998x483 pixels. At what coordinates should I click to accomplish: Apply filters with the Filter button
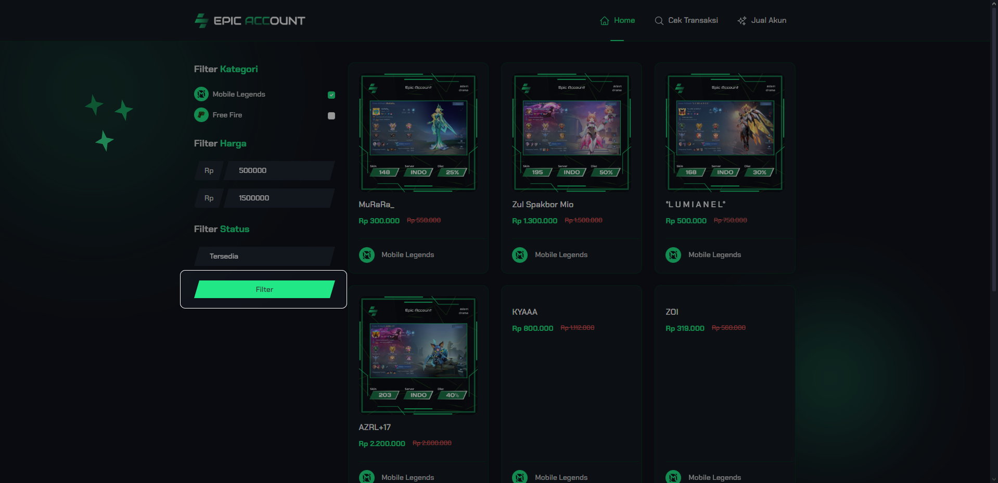point(264,289)
